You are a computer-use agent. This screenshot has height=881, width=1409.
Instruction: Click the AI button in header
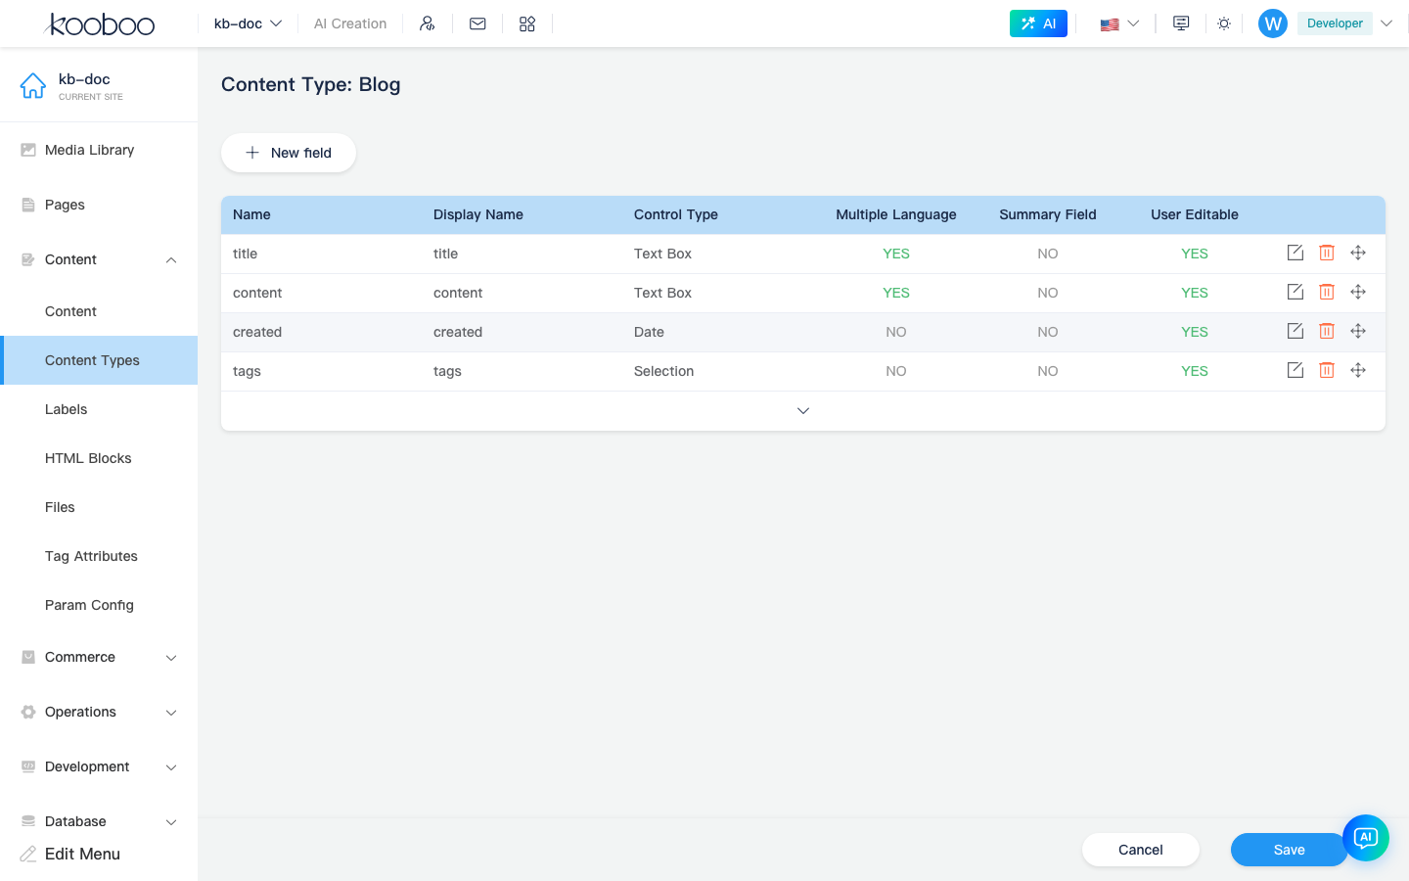(x=1038, y=23)
